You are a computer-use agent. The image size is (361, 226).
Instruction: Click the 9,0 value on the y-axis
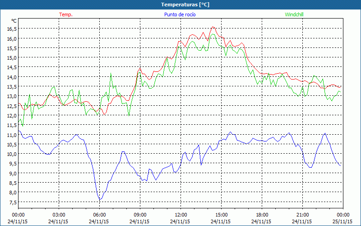pos(13,173)
